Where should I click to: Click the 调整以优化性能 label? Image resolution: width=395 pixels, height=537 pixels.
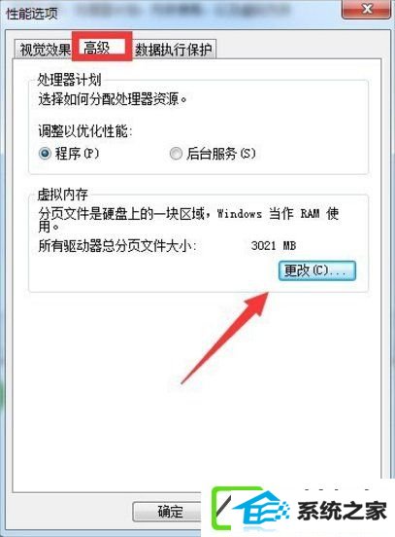(85, 130)
